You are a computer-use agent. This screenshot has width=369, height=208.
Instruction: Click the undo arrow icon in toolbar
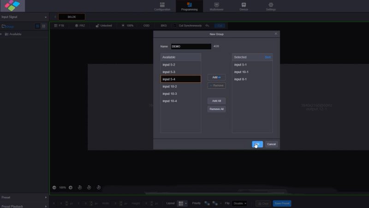pyautogui.click(x=207, y=25)
